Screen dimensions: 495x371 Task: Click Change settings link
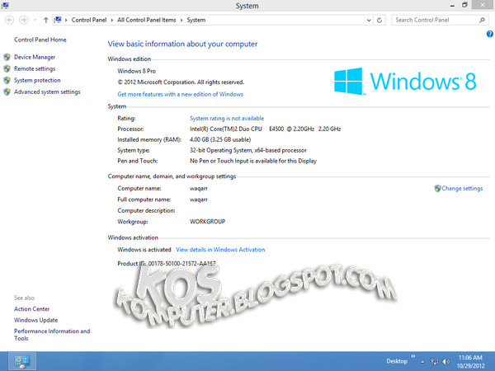pyautogui.click(x=462, y=188)
